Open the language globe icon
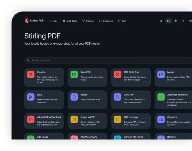The width and height of the screenshot is (192, 151). (x=176, y=21)
